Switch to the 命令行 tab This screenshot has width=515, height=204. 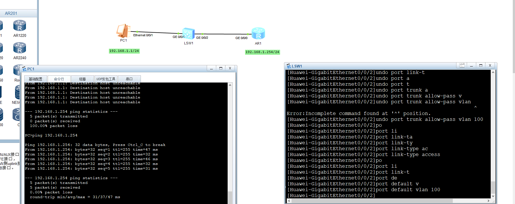(59, 79)
